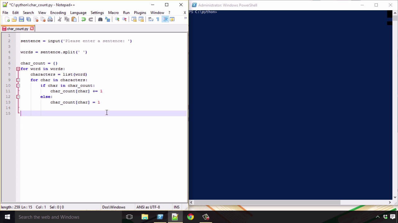Open the View menu

(x=42, y=13)
